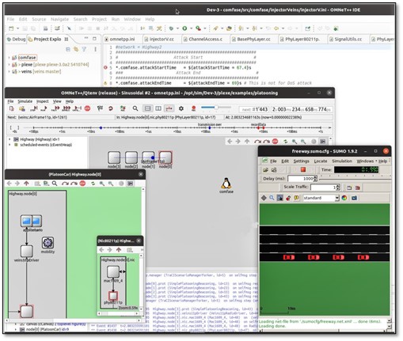Click the red error marker on line 5
This screenshot has width=403, height=341.
105,68
